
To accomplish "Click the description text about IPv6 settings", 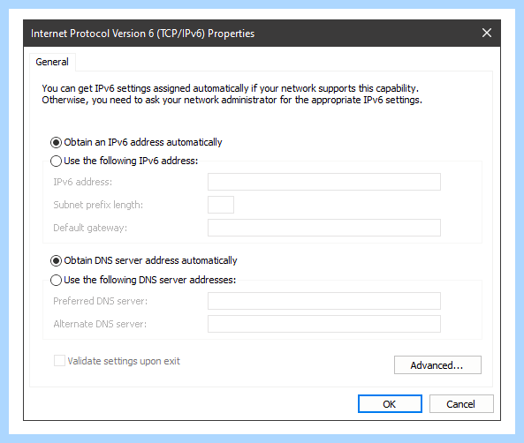I will (232, 94).
